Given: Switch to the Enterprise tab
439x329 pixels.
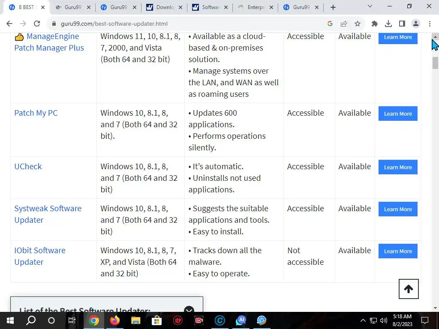Looking at the screenshot, I should (256, 8).
